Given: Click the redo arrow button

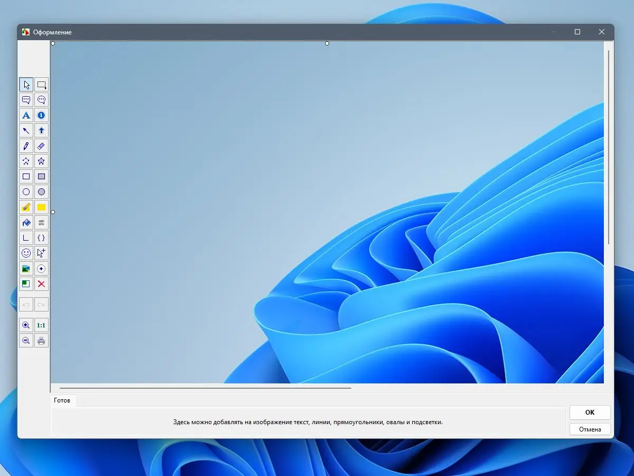Looking at the screenshot, I should (x=41, y=305).
